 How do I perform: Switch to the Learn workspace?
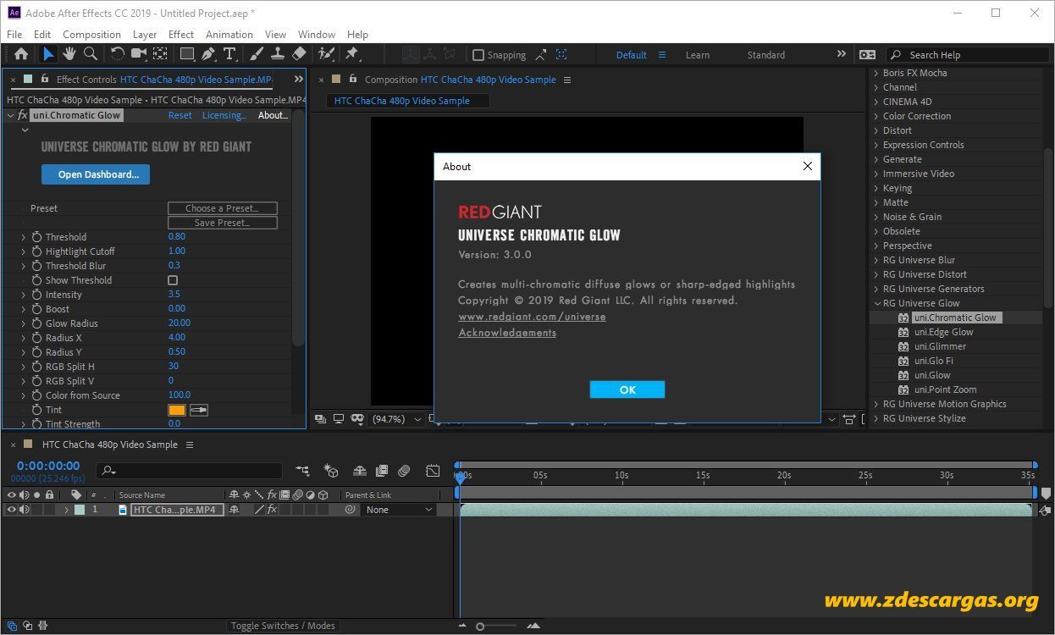click(x=698, y=55)
